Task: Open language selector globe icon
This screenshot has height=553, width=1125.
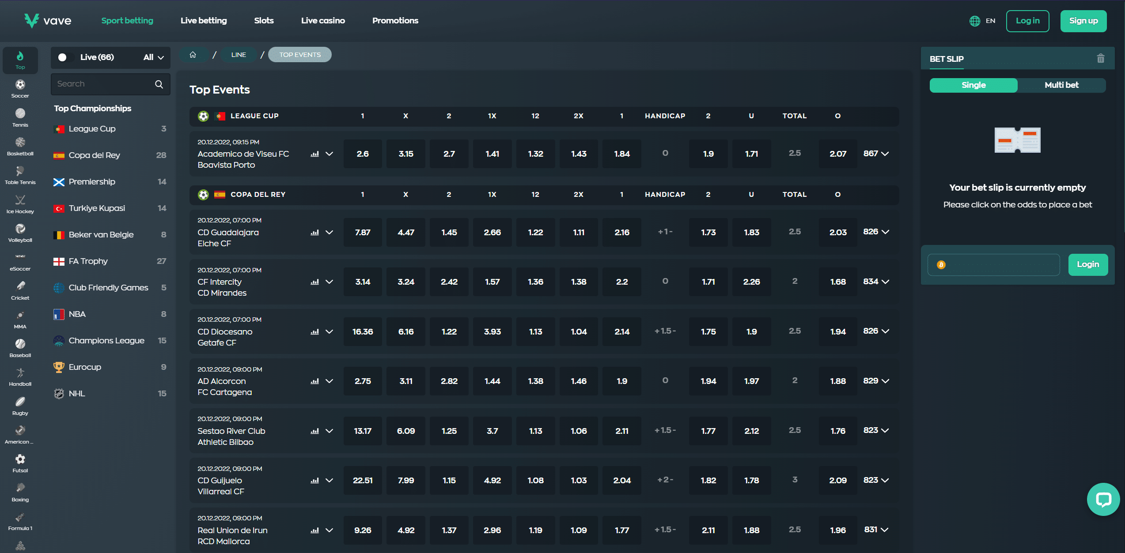Action: click(974, 21)
